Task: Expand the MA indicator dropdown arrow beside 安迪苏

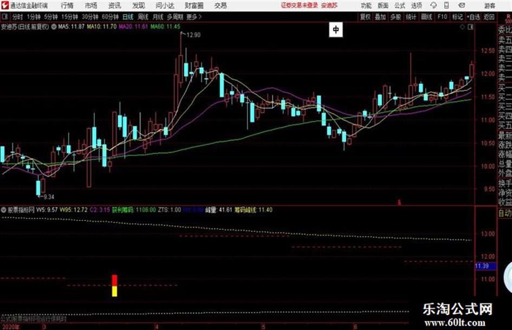Action: [54, 27]
